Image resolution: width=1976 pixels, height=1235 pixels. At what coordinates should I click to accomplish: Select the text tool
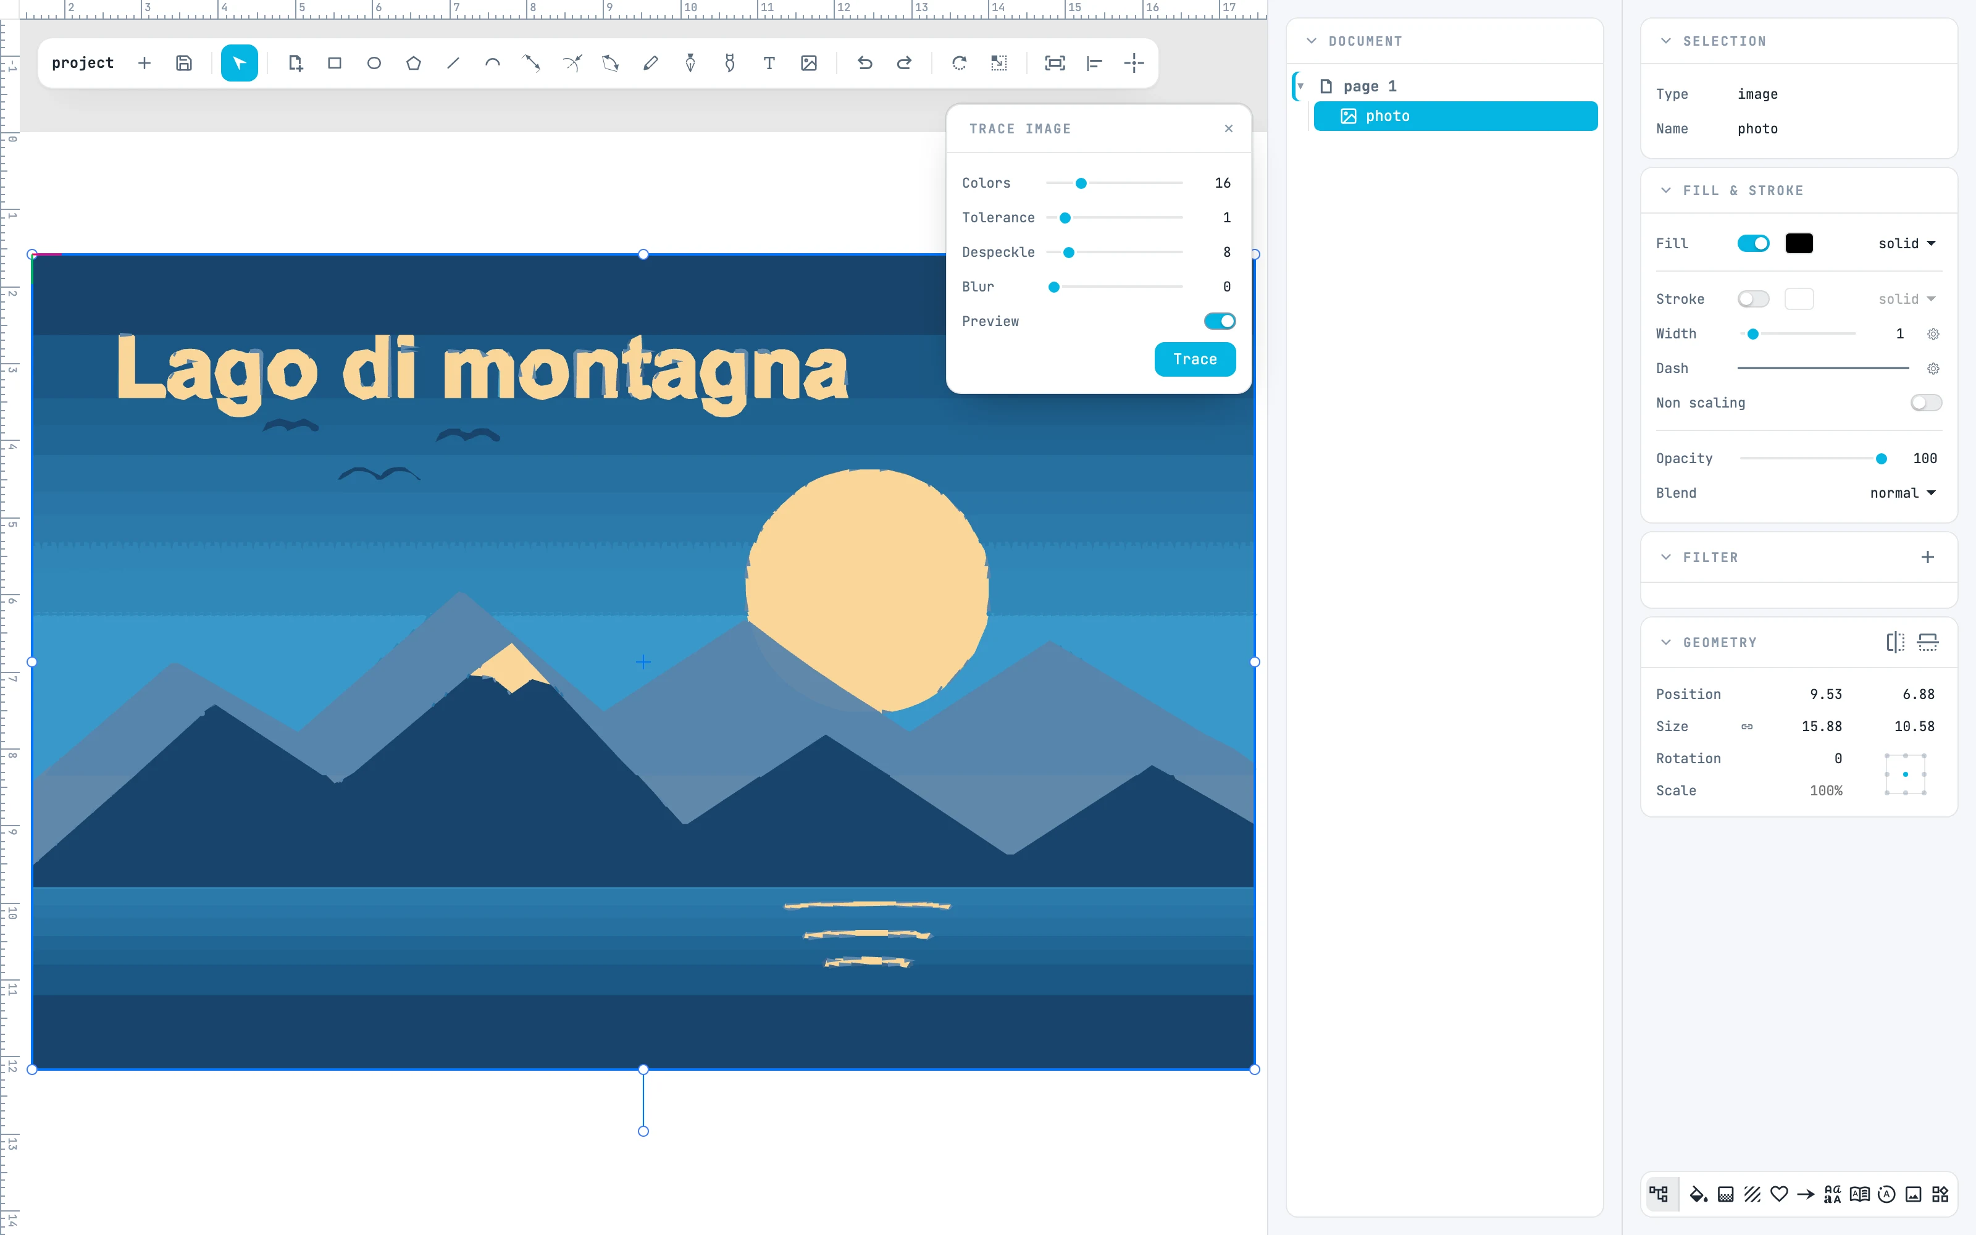(x=769, y=63)
